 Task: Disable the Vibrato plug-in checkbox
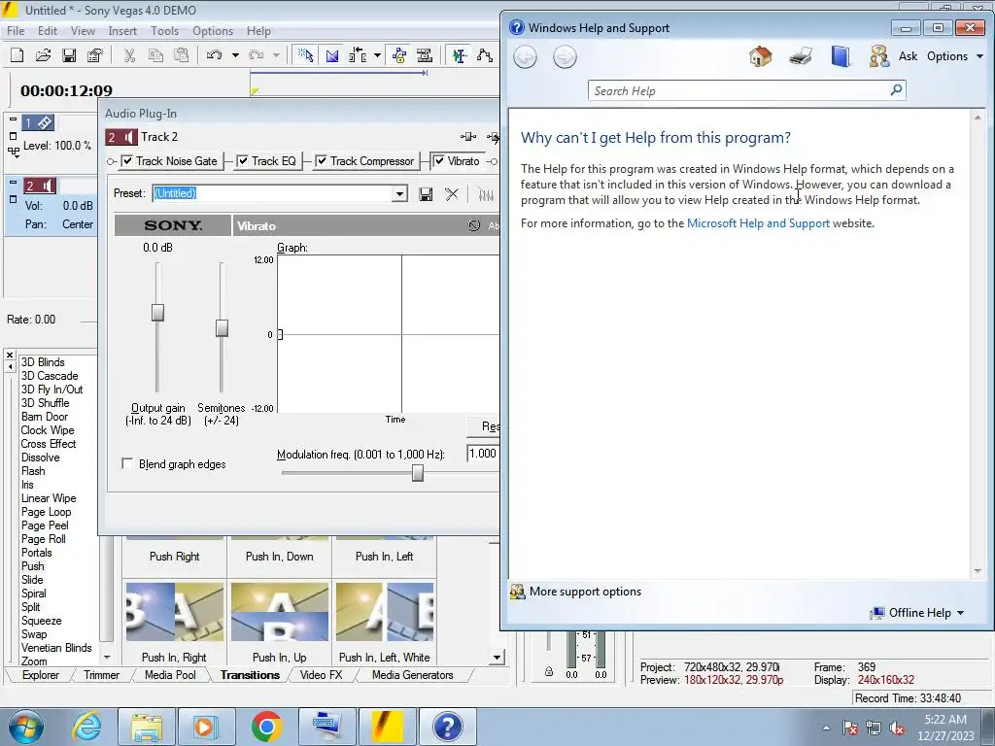coord(438,161)
